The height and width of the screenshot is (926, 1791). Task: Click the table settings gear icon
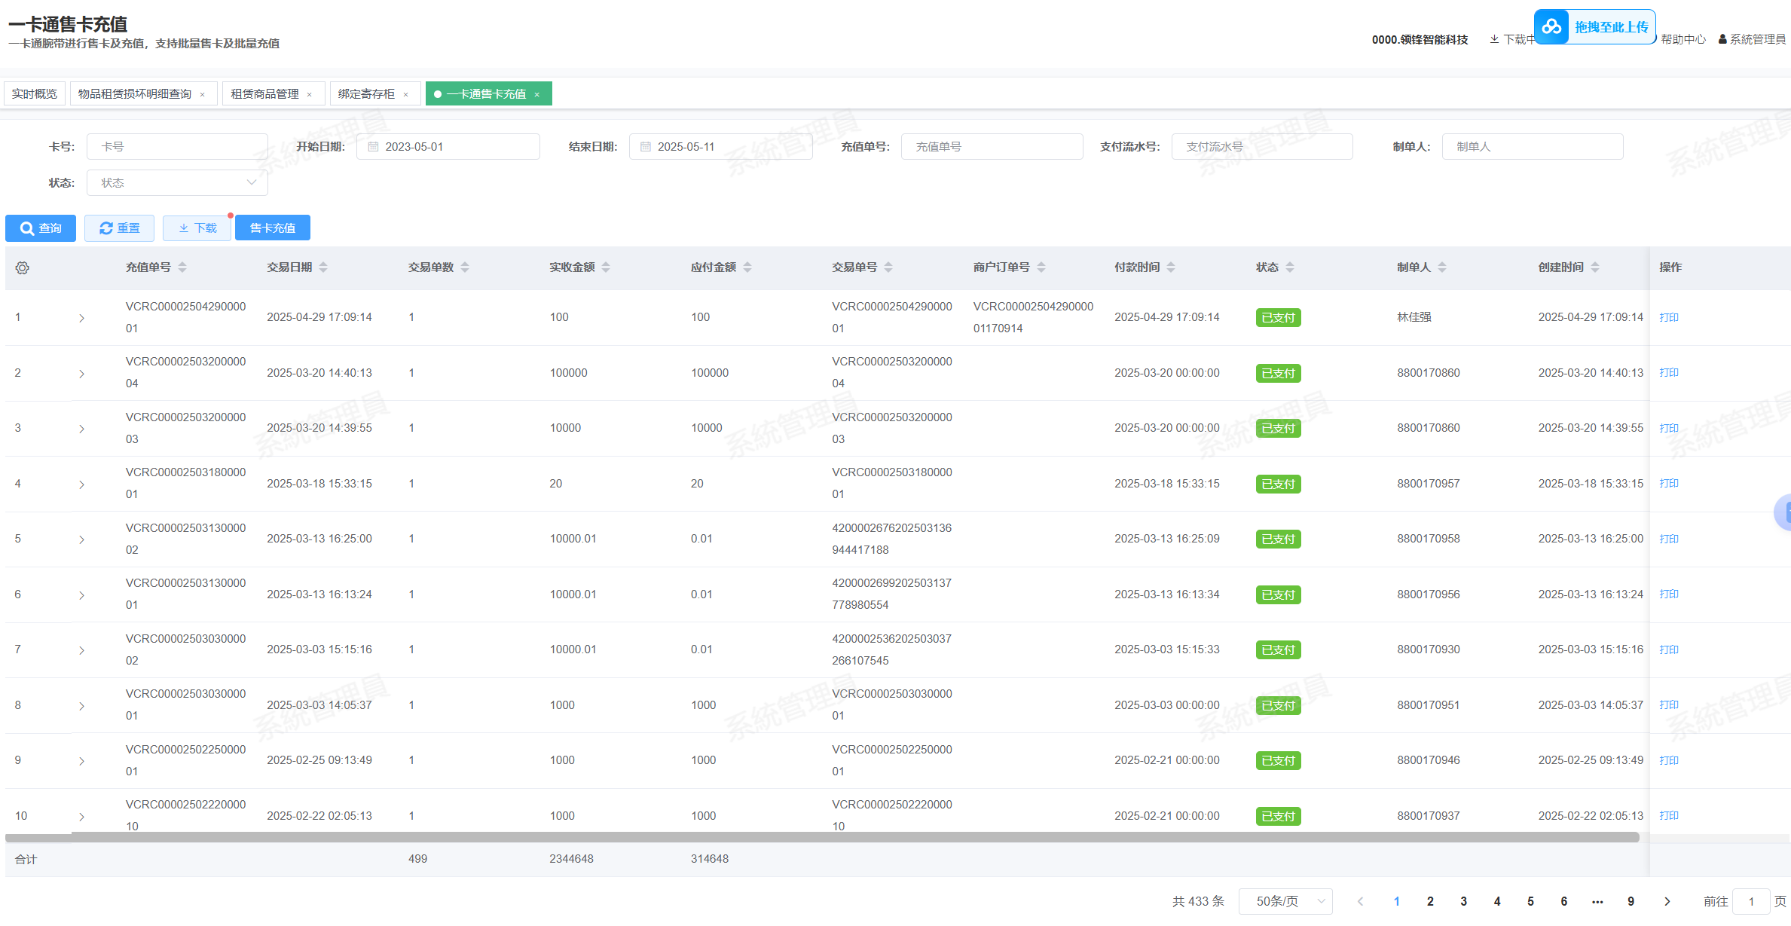point(23,268)
